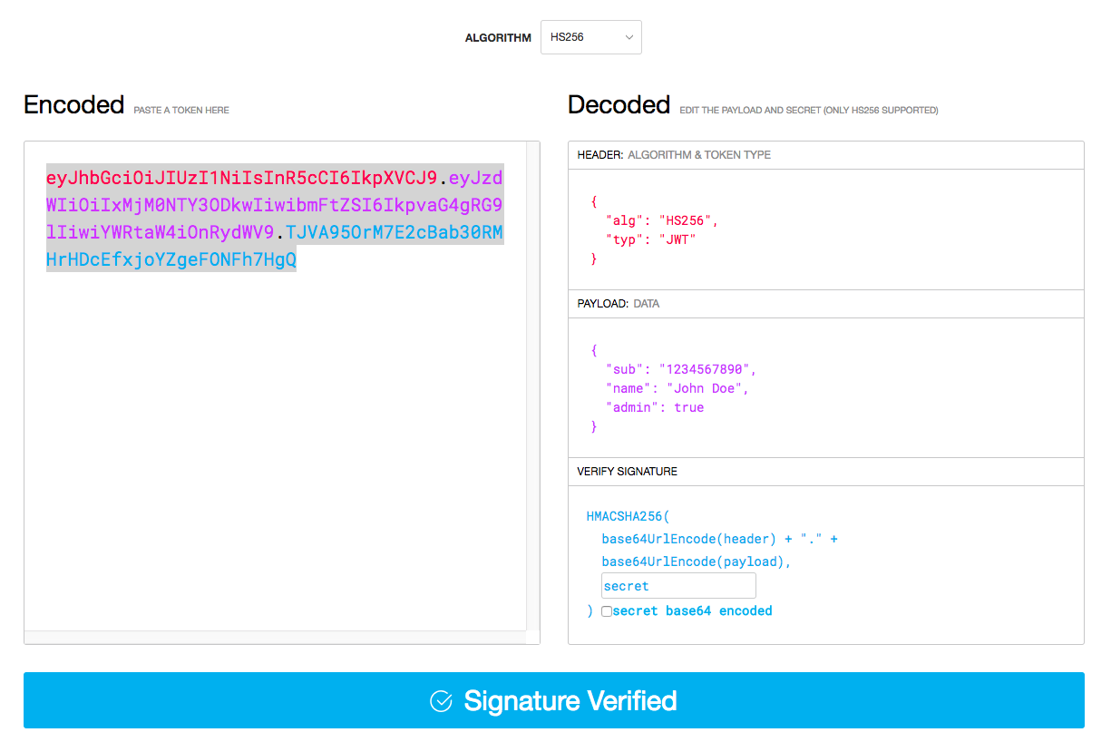Click the Signature Verified checkmark icon
The height and width of the screenshot is (742, 1111).
click(441, 701)
